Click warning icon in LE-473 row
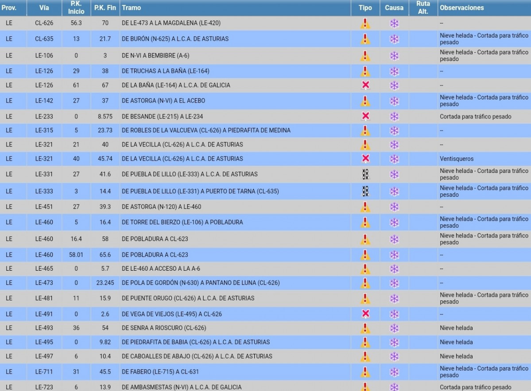The width and height of the screenshot is (531, 391). pyautogui.click(x=365, y=283)
